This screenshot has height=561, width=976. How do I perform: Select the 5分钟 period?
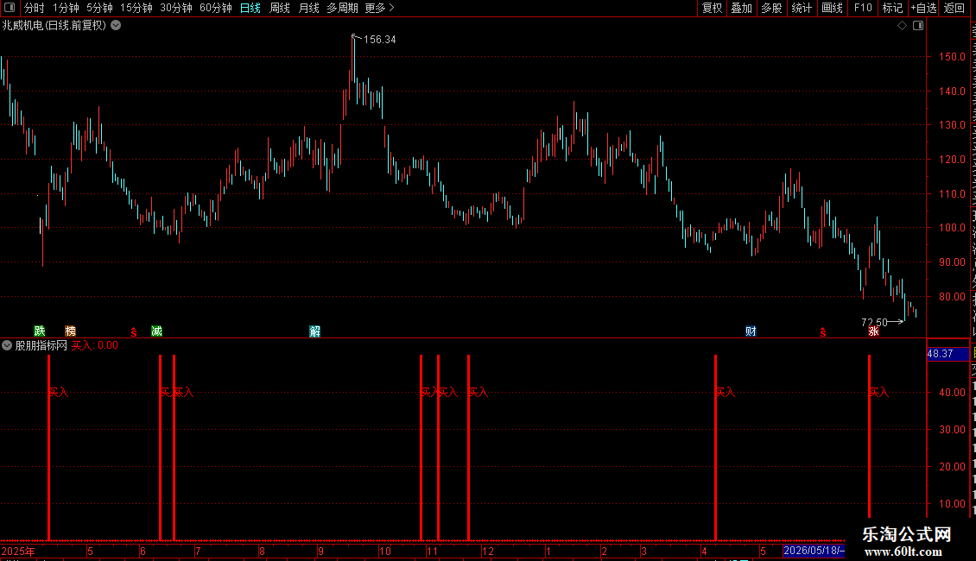pyautogui.click(x=99, y=8)
